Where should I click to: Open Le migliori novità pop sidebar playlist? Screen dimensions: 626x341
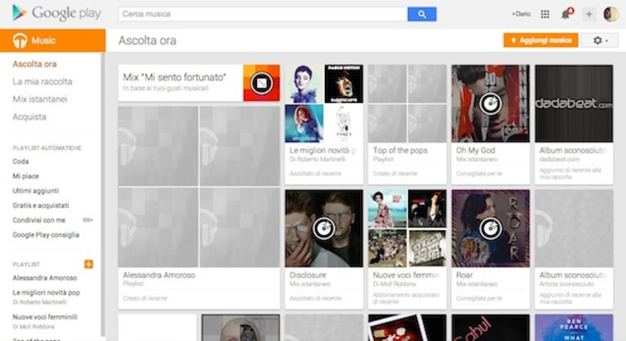(47, 293)
